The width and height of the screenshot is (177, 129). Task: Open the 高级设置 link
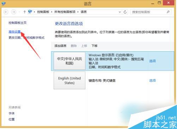pyautogui.click(x=14, y=32)
